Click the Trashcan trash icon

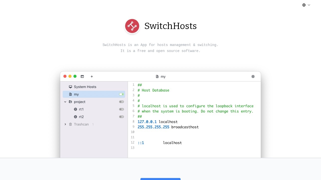click(70, 124)
